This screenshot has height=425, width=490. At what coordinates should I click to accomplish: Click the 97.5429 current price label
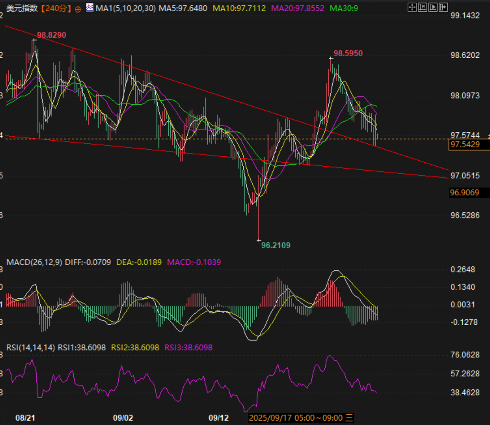tap(465, 145)
